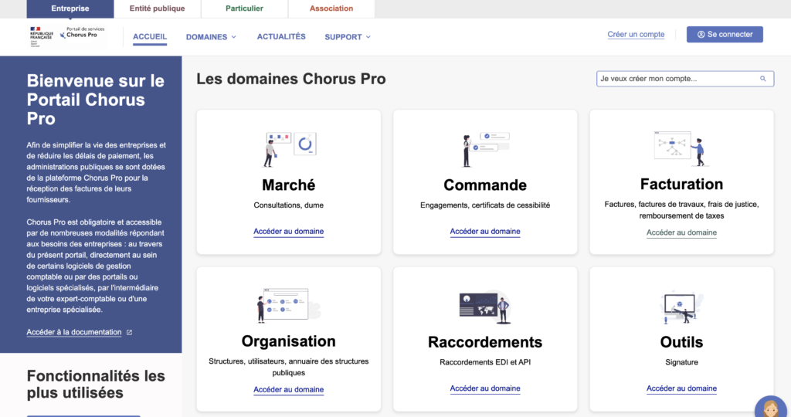Screen dimensions: 791x417
Task: Click 'Engagements, certificats de cessibilité' text
Action: point(485,205)
